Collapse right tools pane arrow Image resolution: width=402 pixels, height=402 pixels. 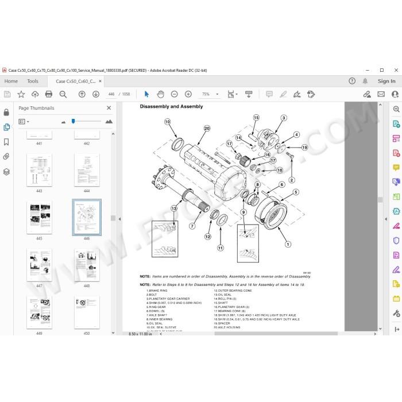coord(385,219)
